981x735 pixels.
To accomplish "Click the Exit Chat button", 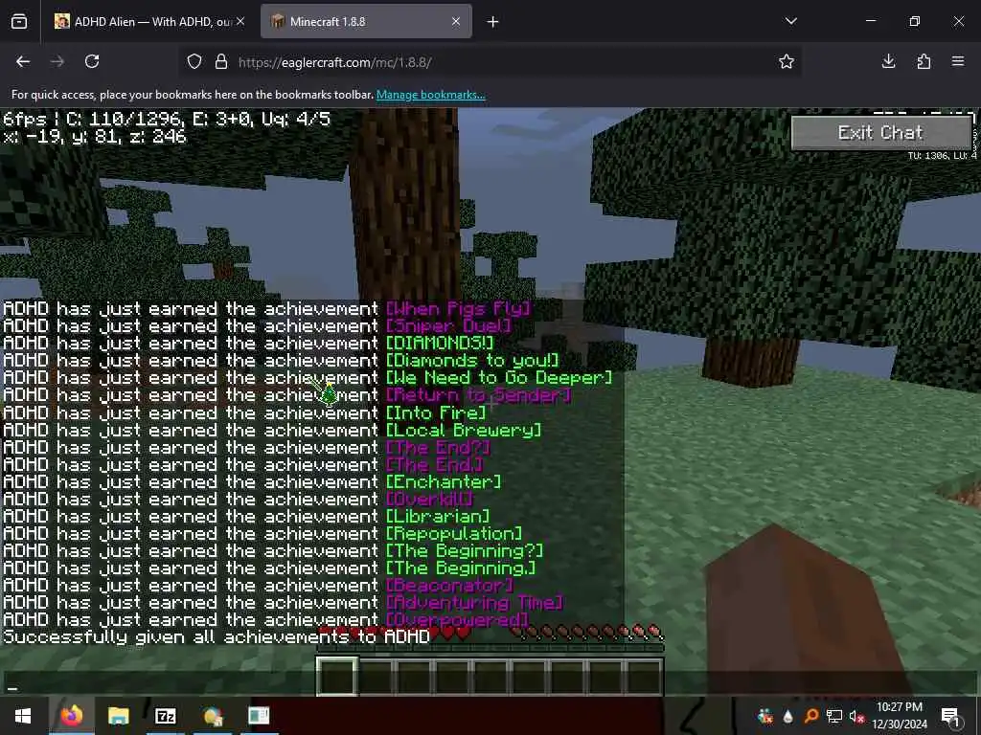I will click(x=881, y=132).
